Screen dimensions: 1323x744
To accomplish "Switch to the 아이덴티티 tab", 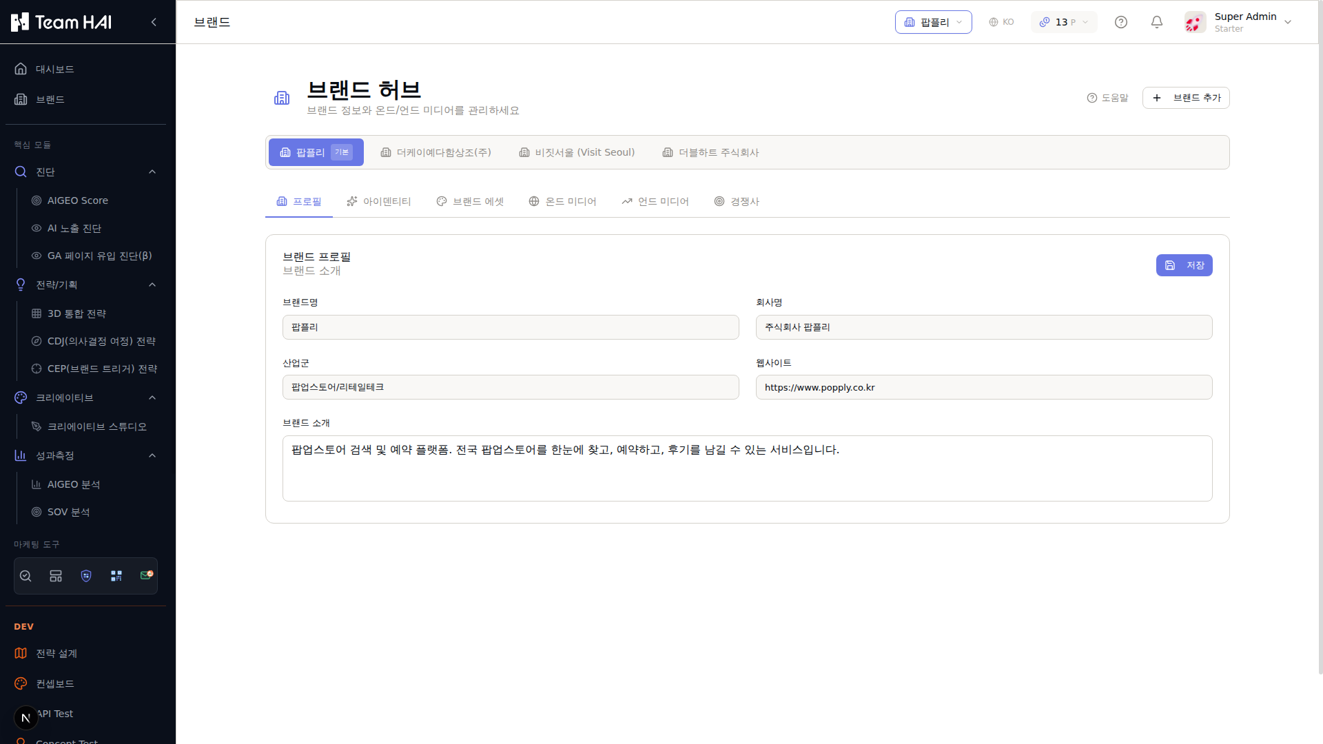I will point(378,201).
